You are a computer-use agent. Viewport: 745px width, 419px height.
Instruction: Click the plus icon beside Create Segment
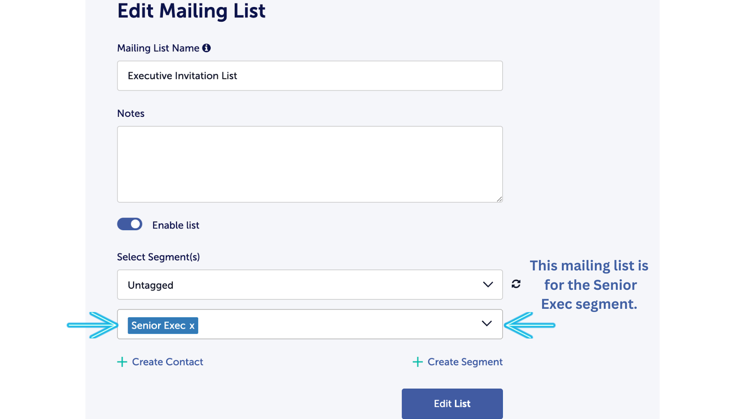click(418, 362)
